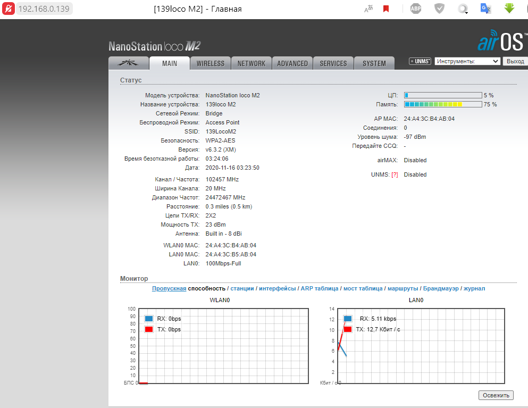Click the gray shield protection icon
Viewport: 528px width, 408px height.
pos(439,9)
